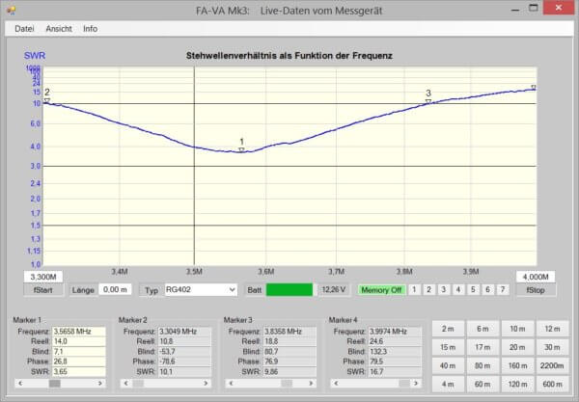Select memory slot 1
Image resolution: width=579 pixels, height=402 pixels.
tap(414, 290)
